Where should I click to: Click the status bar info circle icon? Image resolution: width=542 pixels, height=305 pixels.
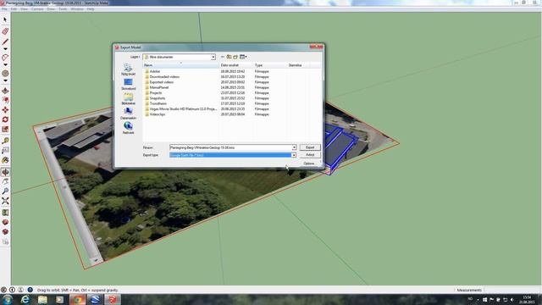pyautogui.click(x=12, y=290)
